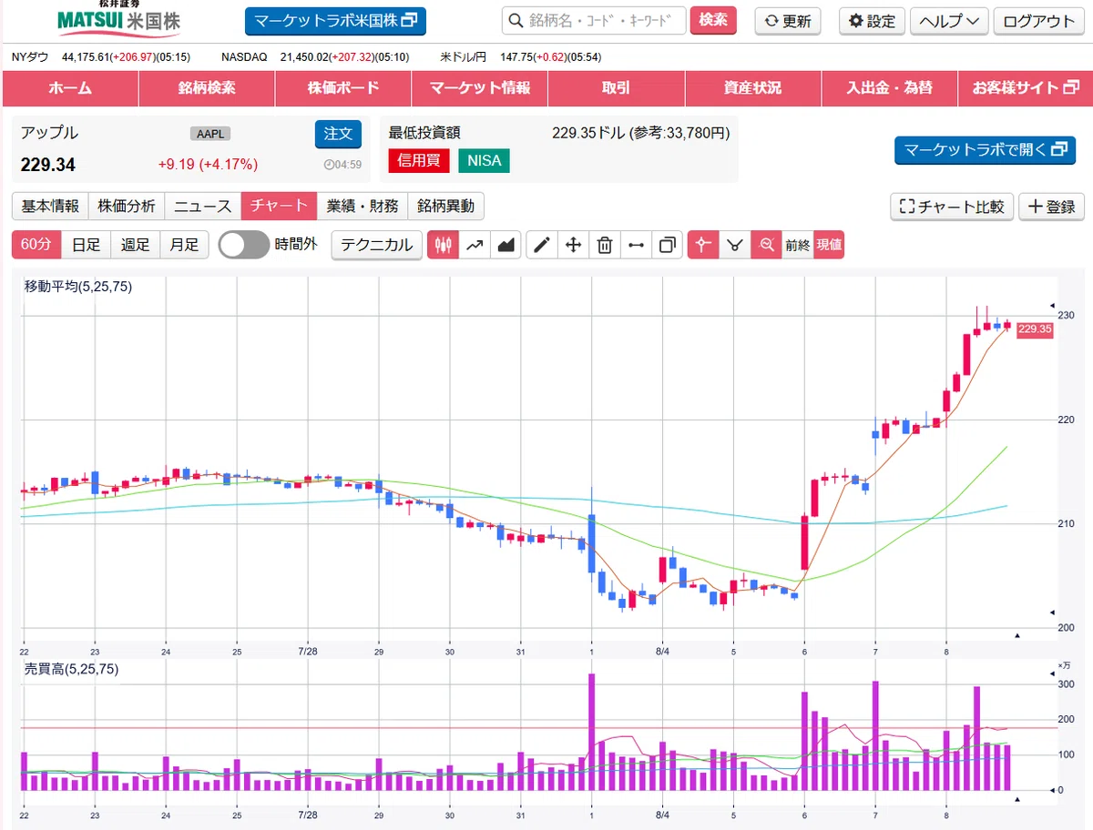This screenshot has height=830, width=1093.
Task: Open お客様サイト external link
Action: (x=1025, y=88)
